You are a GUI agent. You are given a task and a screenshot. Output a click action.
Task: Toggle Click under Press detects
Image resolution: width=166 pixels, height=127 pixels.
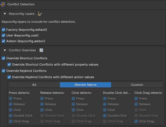pyautogui.click(x=11, y=110)
